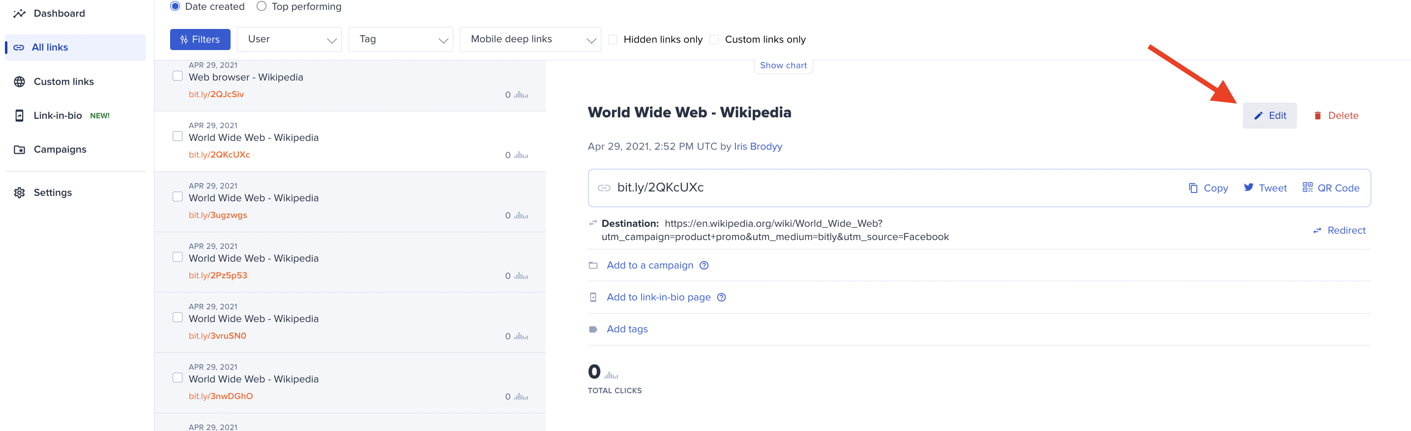
Task: Click the clipboard Copy icon
Action: 1193,188
